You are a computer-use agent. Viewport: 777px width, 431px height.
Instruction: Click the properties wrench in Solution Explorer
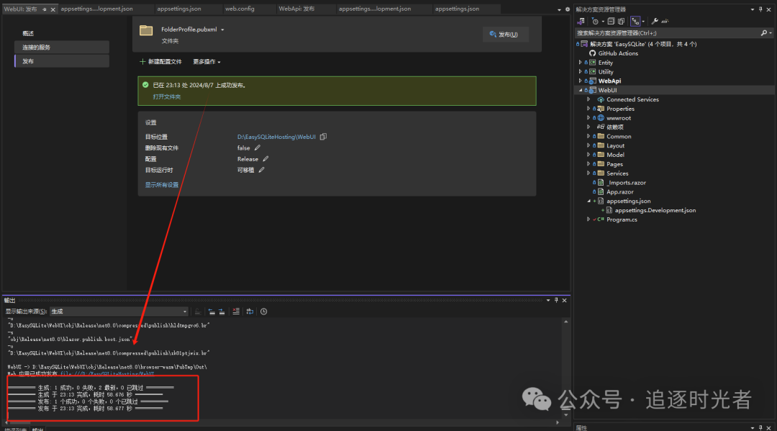[654, 21]
